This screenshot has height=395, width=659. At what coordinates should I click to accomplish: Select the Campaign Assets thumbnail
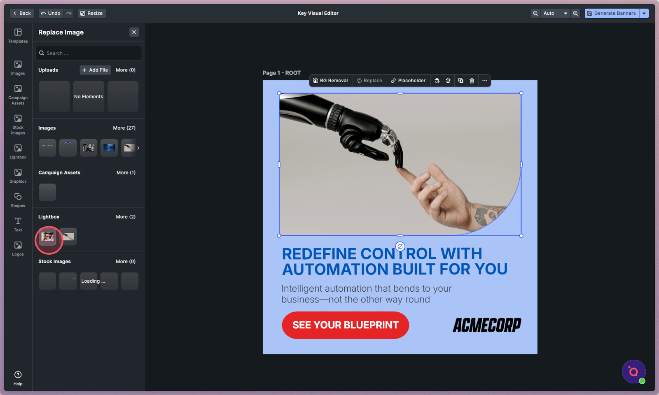(x=47, y=192)
